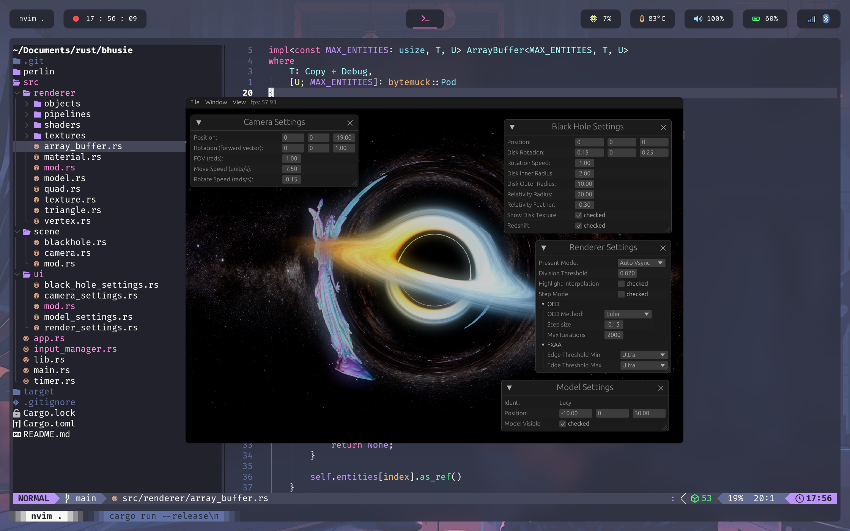Click the collapse triangle on Camera Settings

click(x=198, y=123)
